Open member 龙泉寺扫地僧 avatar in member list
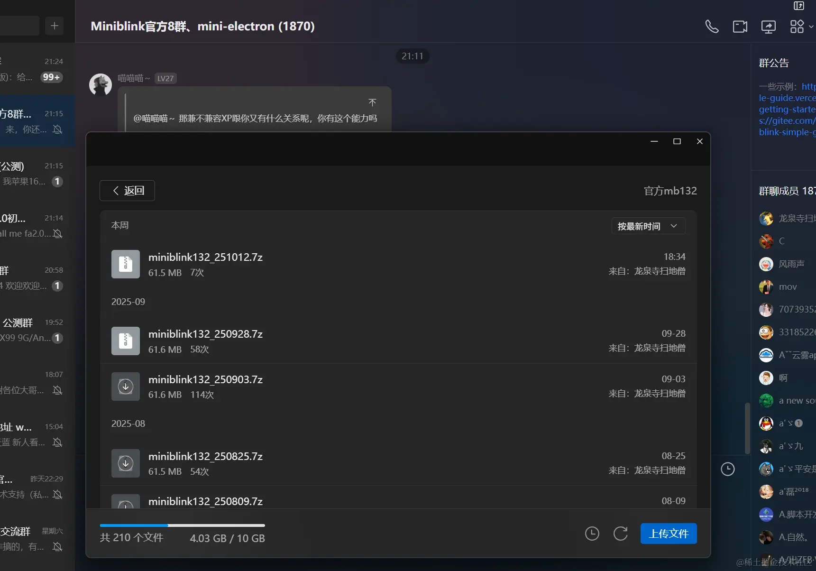 (766, 218)
